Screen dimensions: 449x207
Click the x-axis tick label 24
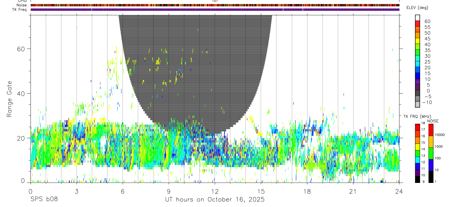coord(399,191)
